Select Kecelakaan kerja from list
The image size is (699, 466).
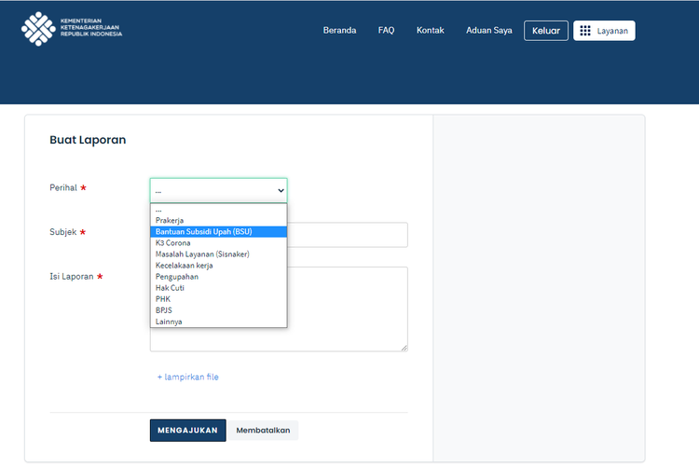184,266
